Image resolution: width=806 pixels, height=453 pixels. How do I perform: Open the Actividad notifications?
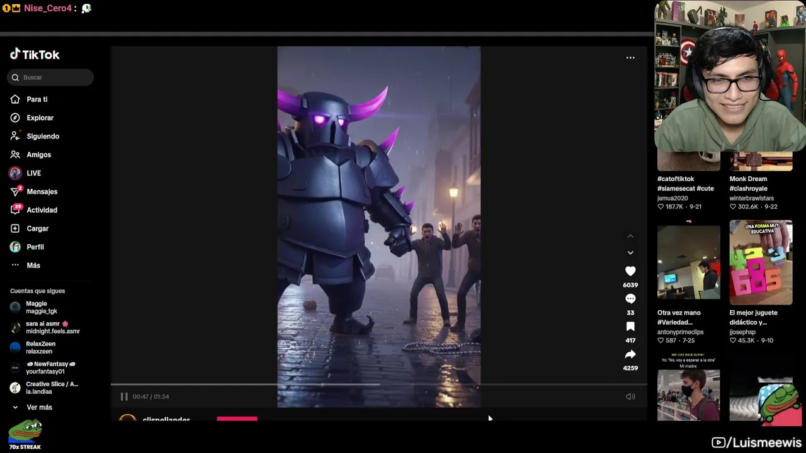click(42, 210)
